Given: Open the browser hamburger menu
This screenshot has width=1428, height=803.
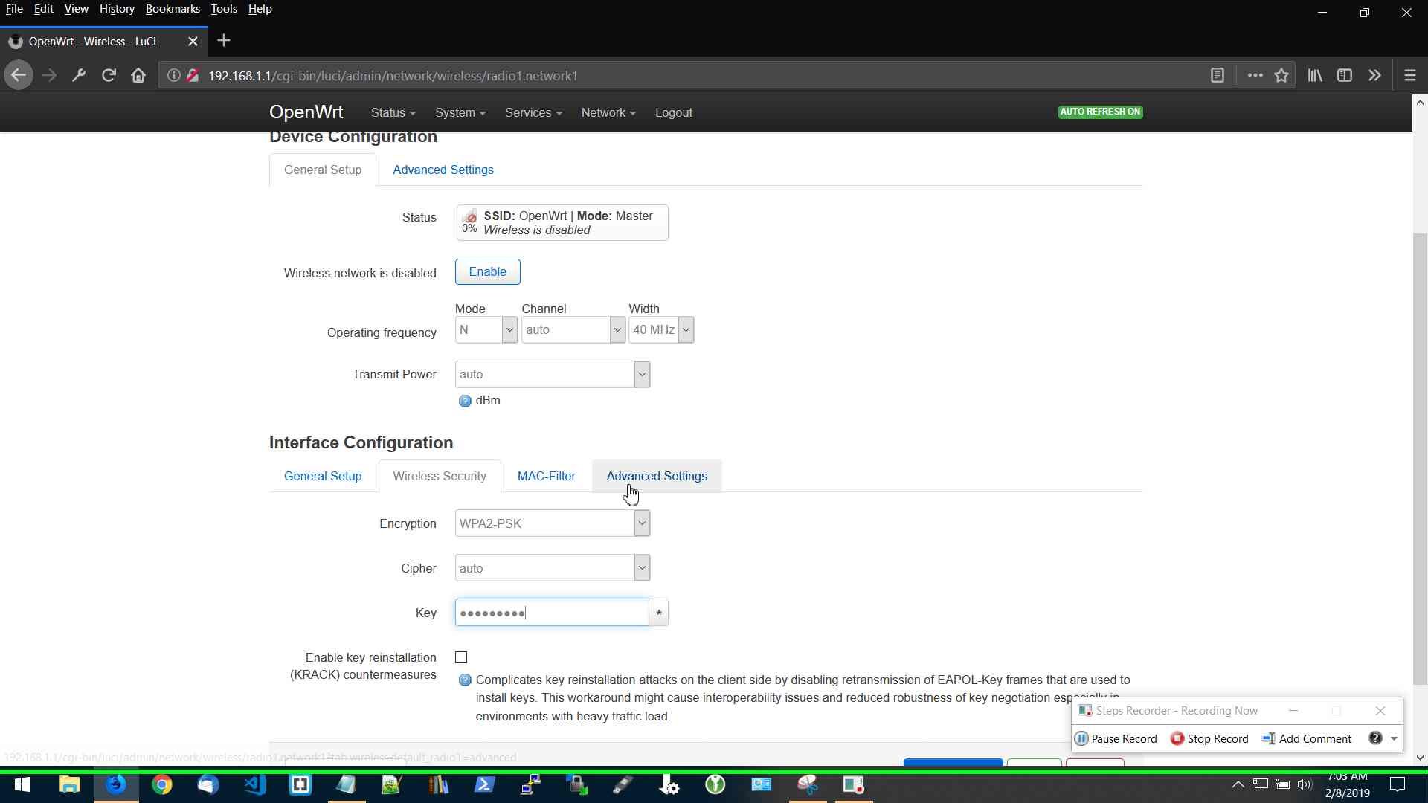Looking at the screenshot, I should pos(1409,75).
